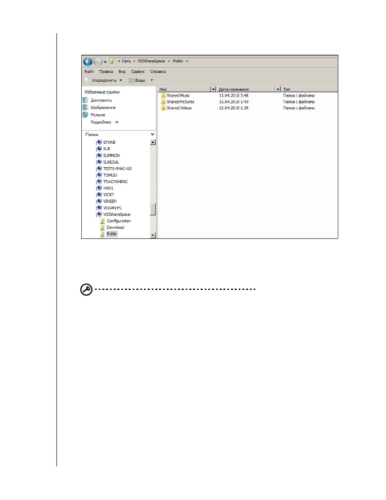Open the Имя column filter dropdown arrow

(213, 89)
